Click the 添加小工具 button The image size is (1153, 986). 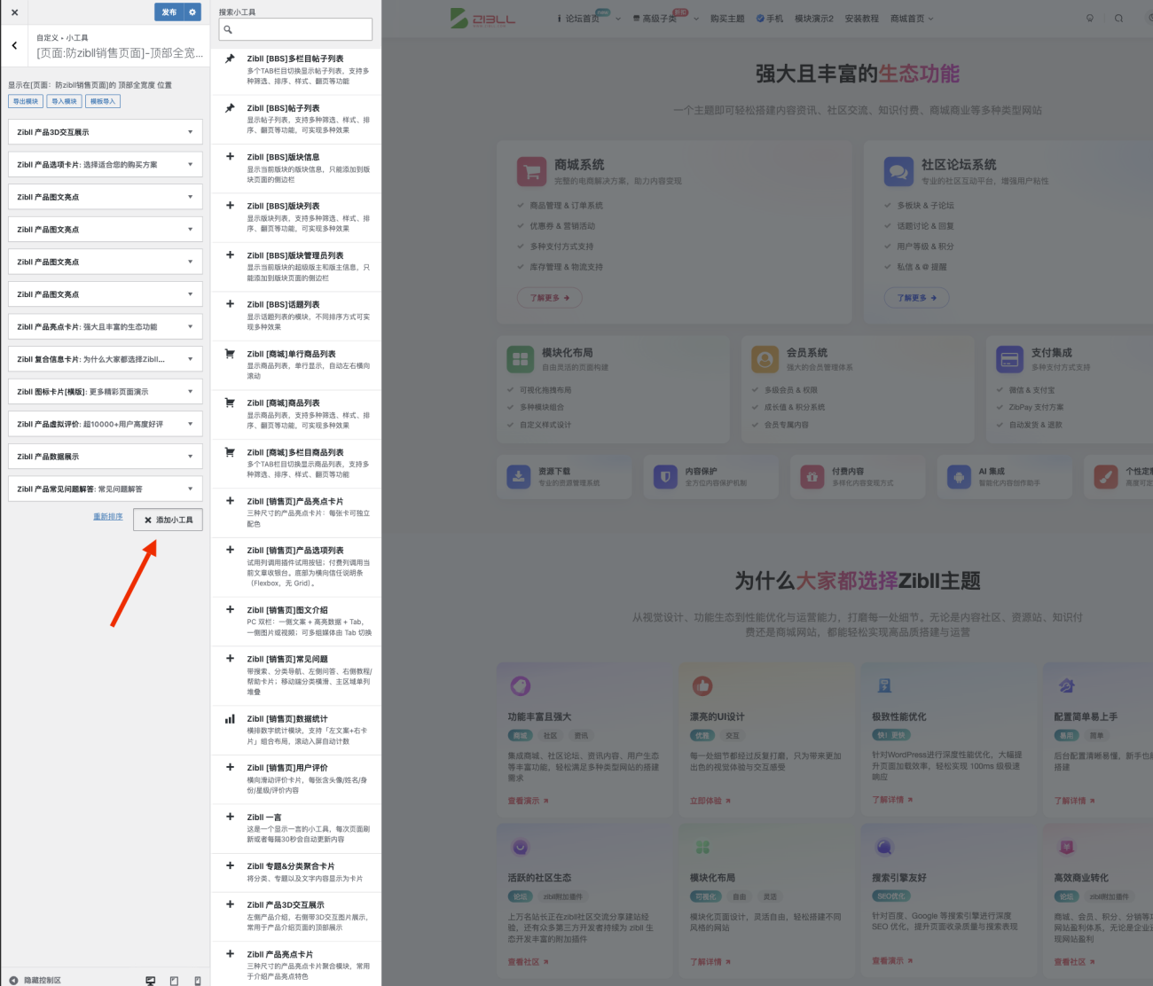point(168,520)
